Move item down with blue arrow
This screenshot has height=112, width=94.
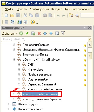coord(51,33)
